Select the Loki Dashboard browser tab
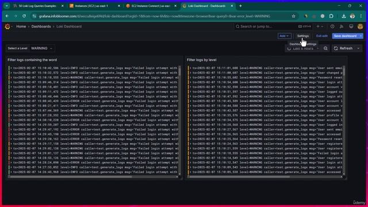368x207 pixels. pyautogui.click(x=206, y=6)
